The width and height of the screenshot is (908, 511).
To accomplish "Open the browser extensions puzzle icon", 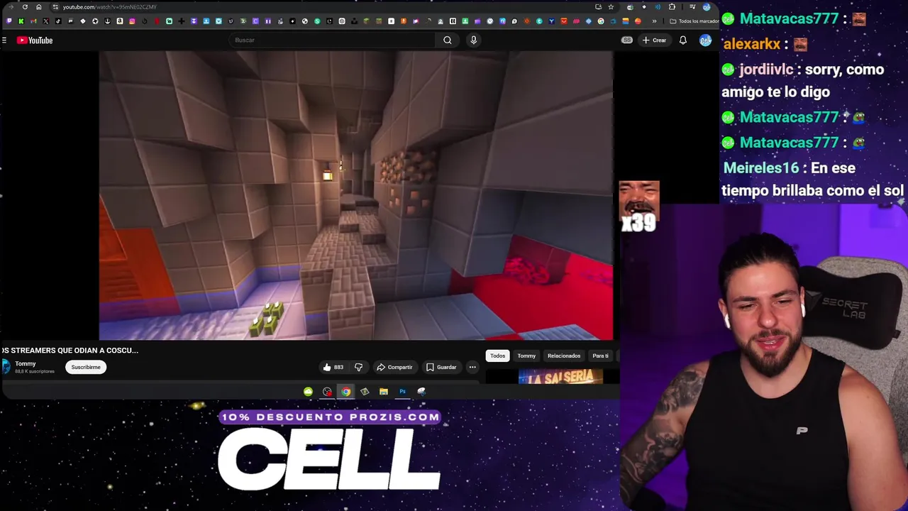I will pos(672,7).
